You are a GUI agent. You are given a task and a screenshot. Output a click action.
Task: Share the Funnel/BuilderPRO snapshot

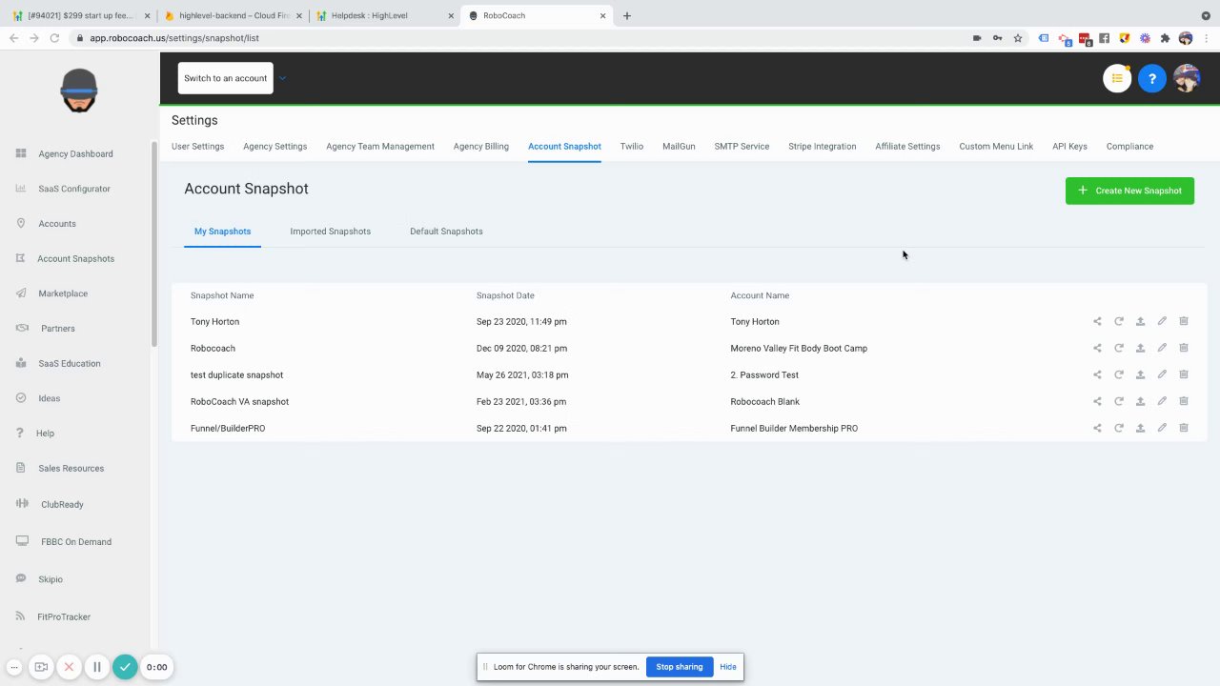pyautogui.click(x=1097, y=428)
